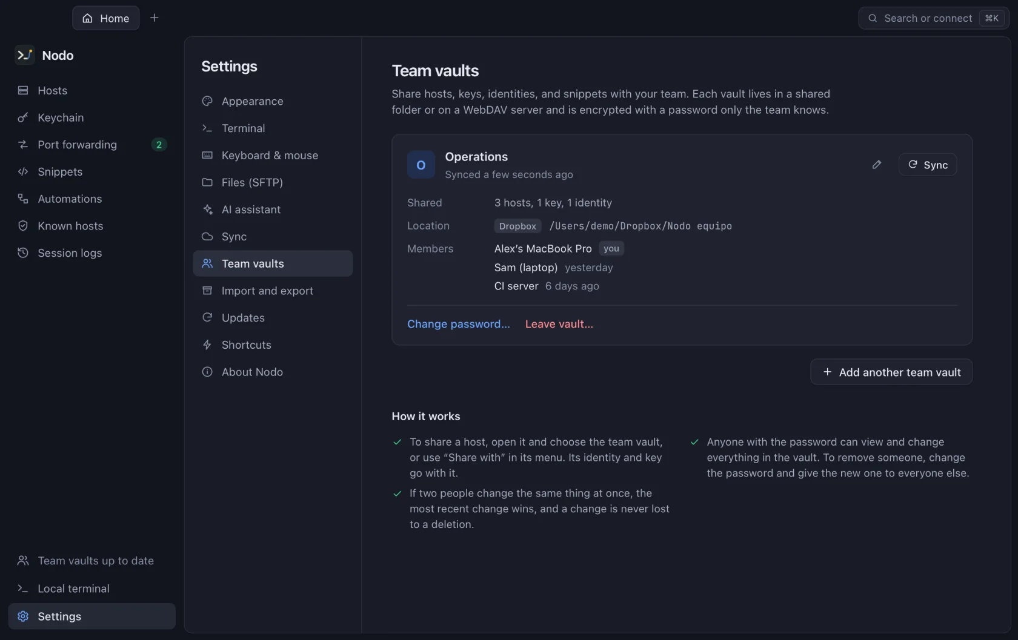
Task: Click the vault path /Users/demo/Dropbox/Nodo equipo
Action: click(x=640, y=226)
